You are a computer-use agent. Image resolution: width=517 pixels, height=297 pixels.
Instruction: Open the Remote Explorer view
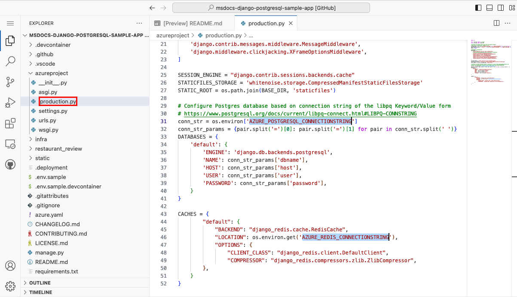coord(10,144)
